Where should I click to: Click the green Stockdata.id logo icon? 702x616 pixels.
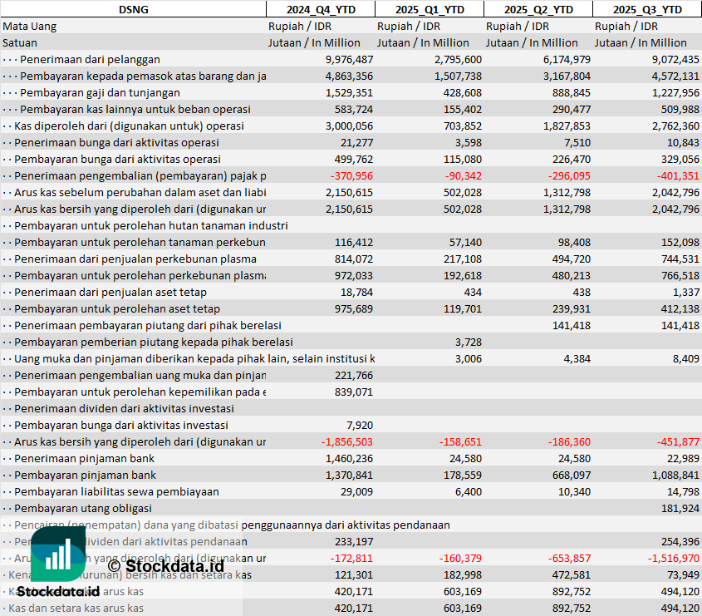pos(57,554)
